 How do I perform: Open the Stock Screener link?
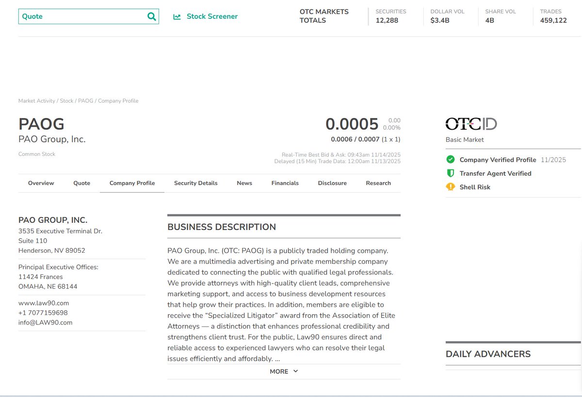point(212,16)
